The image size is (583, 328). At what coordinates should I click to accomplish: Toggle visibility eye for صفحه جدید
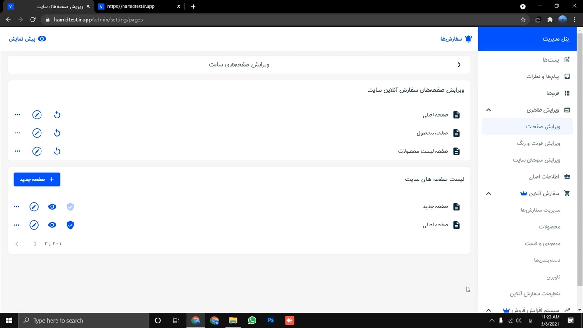(52, 207)
